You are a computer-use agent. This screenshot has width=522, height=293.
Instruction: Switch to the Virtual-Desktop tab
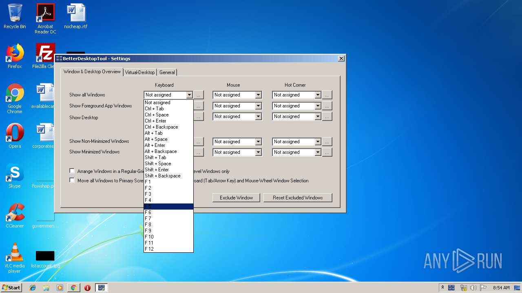[140, 72]
